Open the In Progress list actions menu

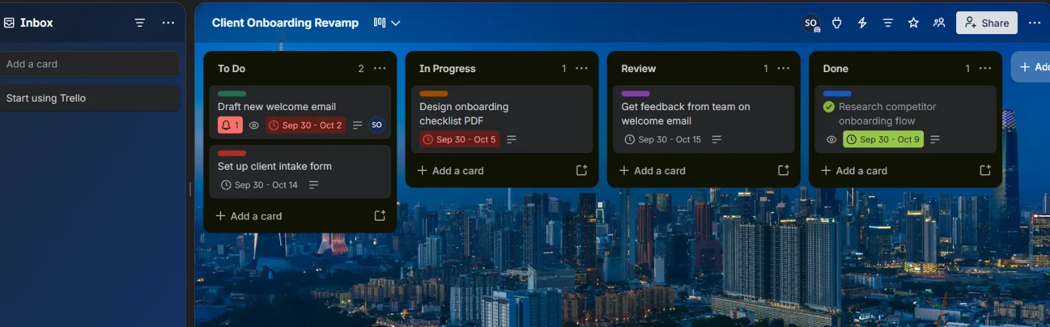[x=581, y=68]
